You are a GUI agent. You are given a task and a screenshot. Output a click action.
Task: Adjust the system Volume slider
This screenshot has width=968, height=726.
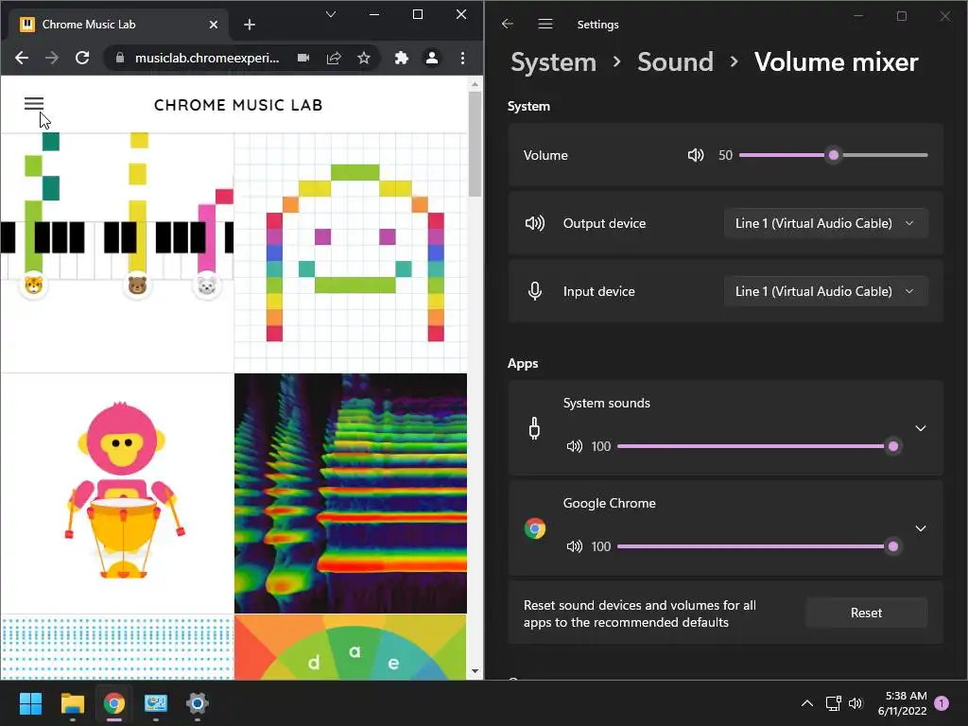pyautogui.click(x=834, y=155)
